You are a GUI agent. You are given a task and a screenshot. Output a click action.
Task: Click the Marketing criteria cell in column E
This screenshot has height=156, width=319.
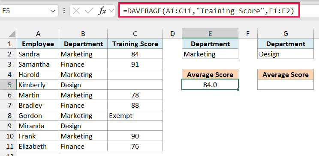click(210, 54)
